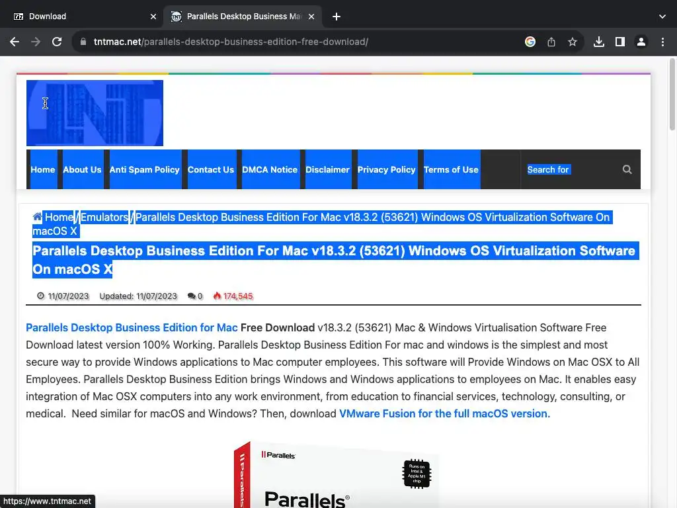Image resolution: width=677 pixels, height=508 pixels.
Task: Click the published date 11/07/2023
Action: pos(68,296)
